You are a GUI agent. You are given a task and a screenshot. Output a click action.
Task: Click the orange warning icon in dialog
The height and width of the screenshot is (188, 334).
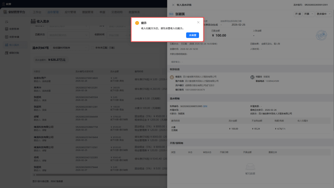tap(137, 23)
